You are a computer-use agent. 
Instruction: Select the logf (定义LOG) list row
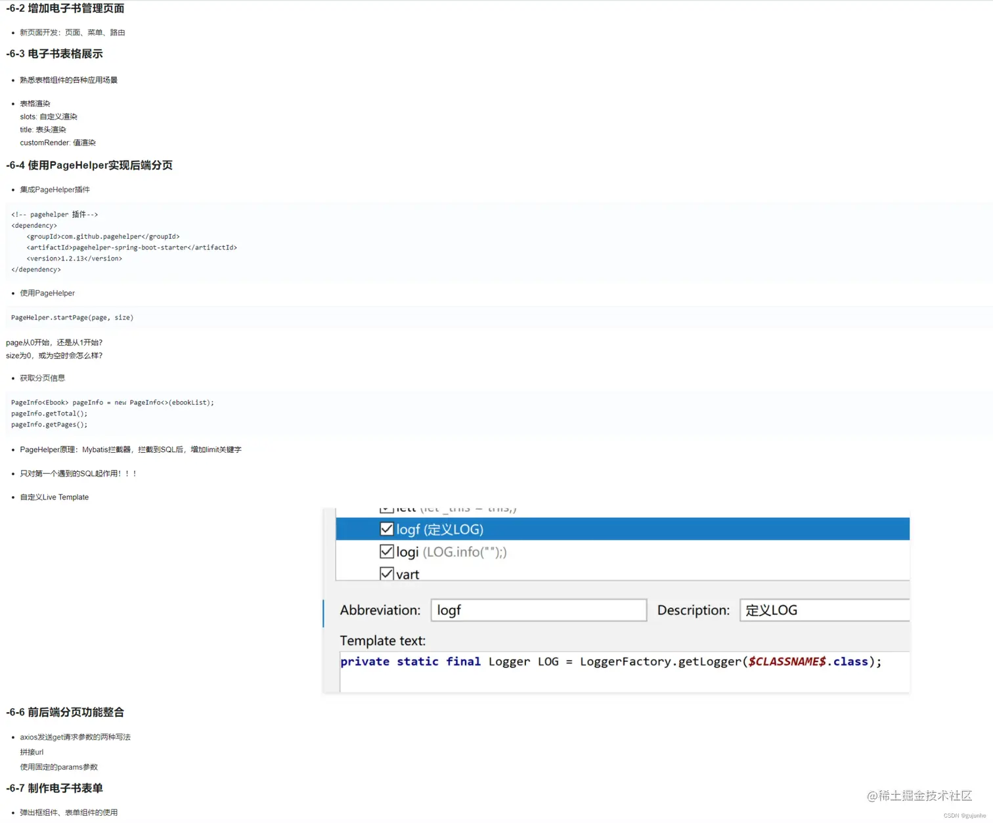(623, 529)
